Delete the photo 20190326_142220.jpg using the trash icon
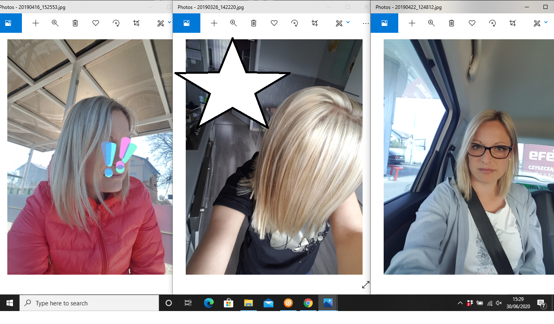This screenshot has width=554, height=324. point(253,23)
